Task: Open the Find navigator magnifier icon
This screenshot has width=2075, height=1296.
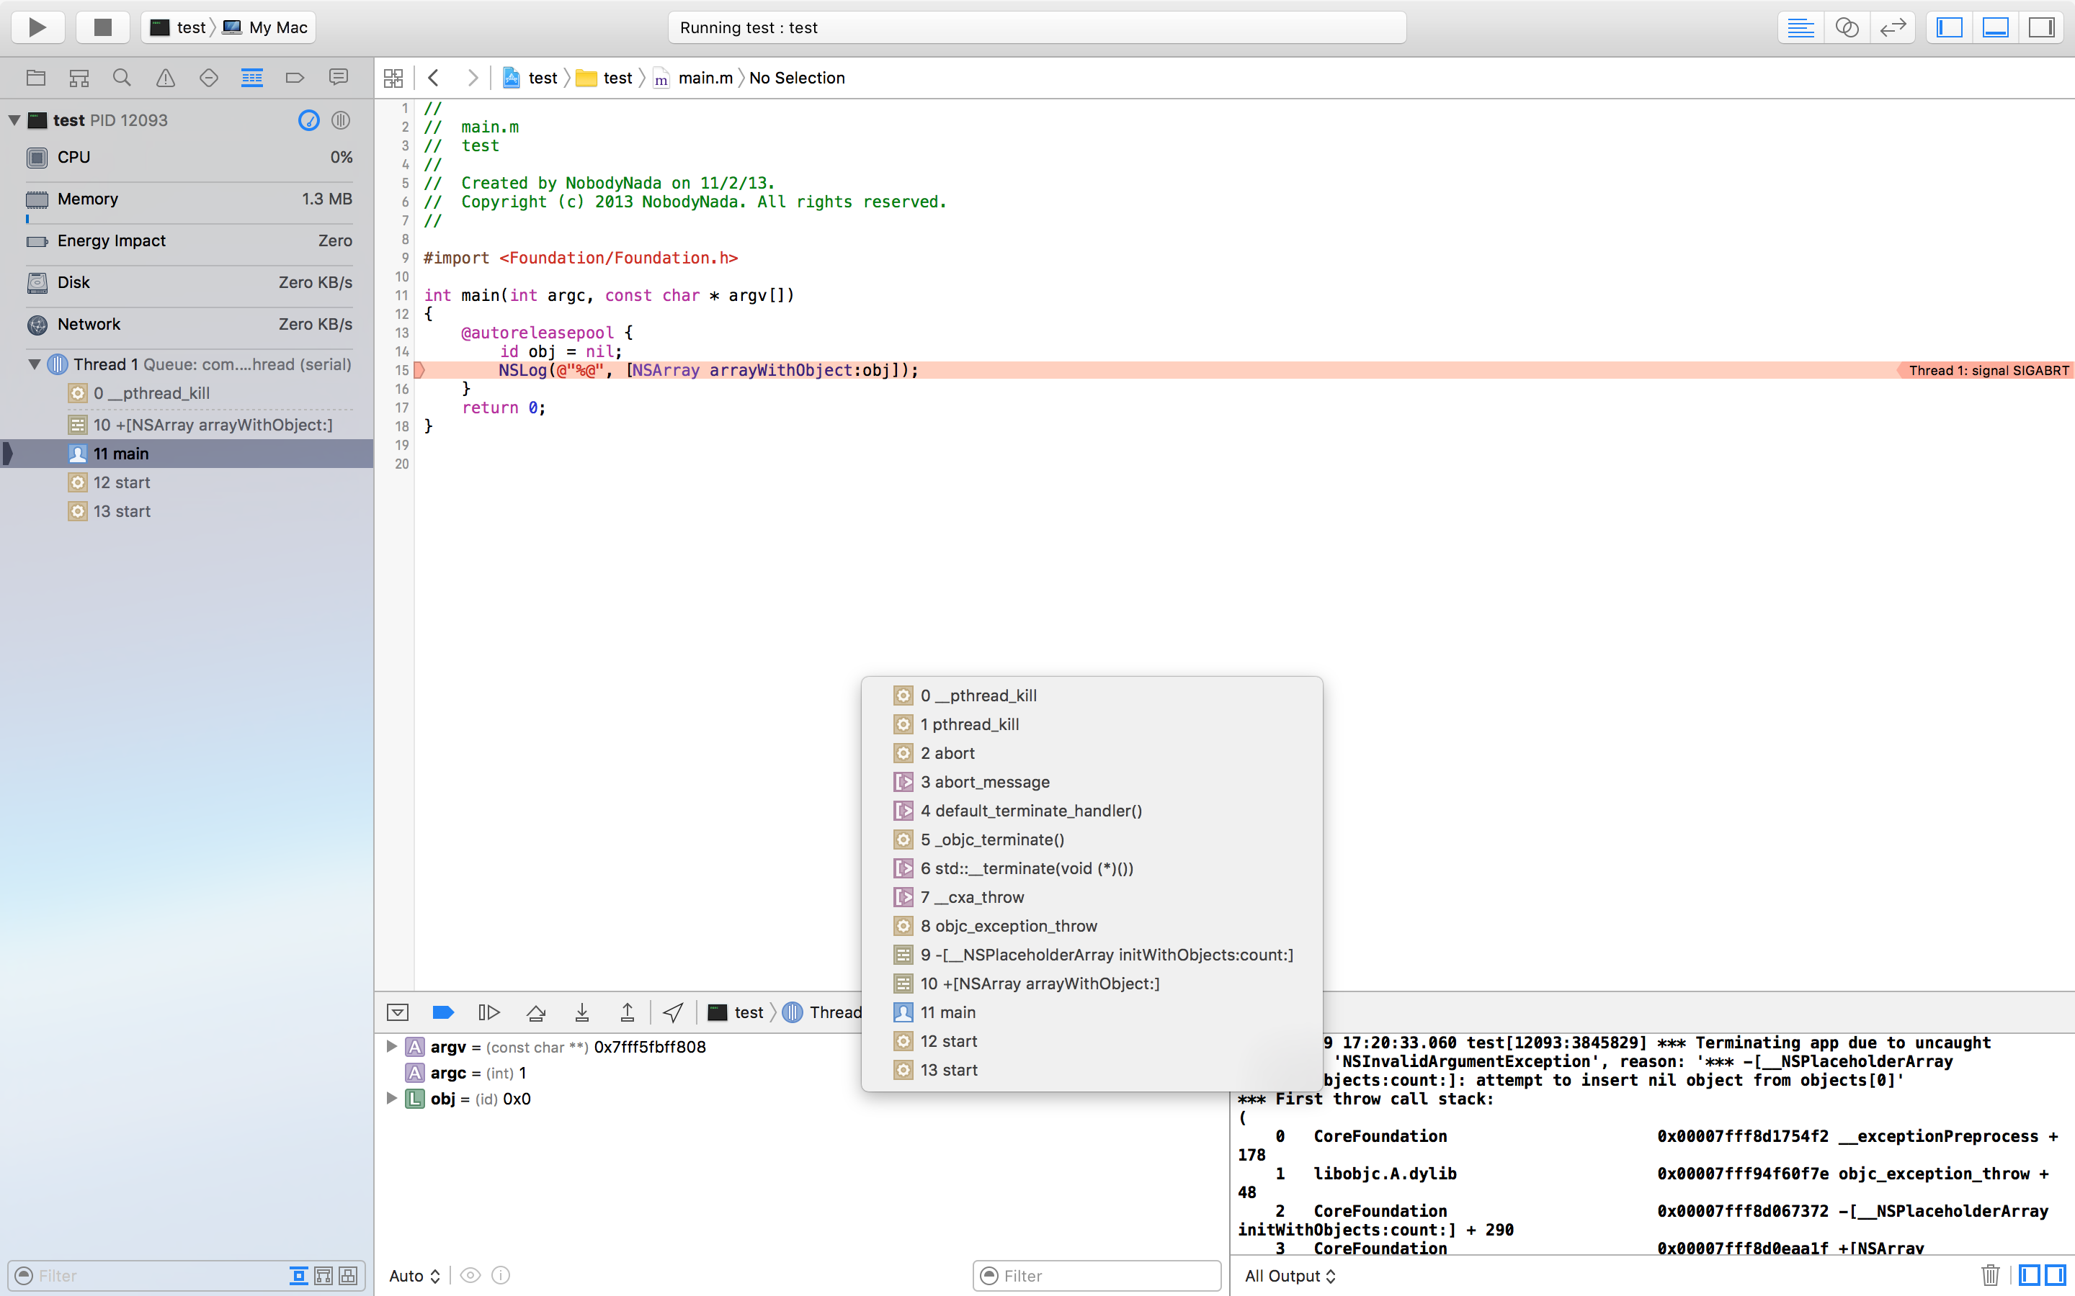Action: click(x=122, y=78)
